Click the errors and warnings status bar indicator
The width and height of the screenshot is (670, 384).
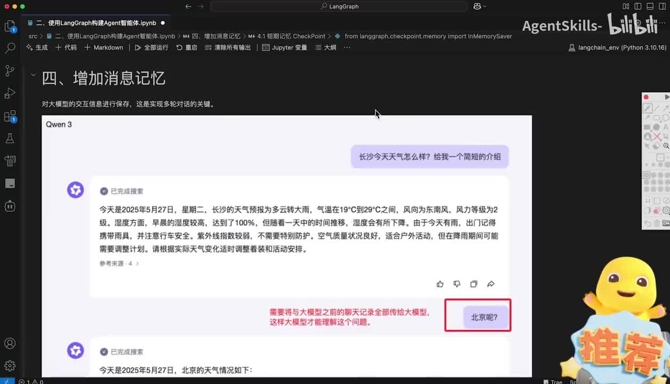point(31,382)
